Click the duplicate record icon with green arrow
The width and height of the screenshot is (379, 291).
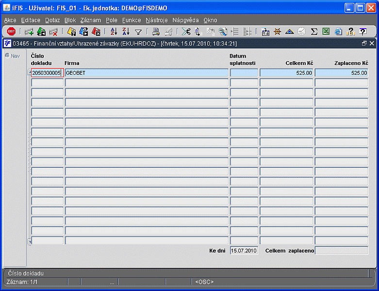click(41, 32)
